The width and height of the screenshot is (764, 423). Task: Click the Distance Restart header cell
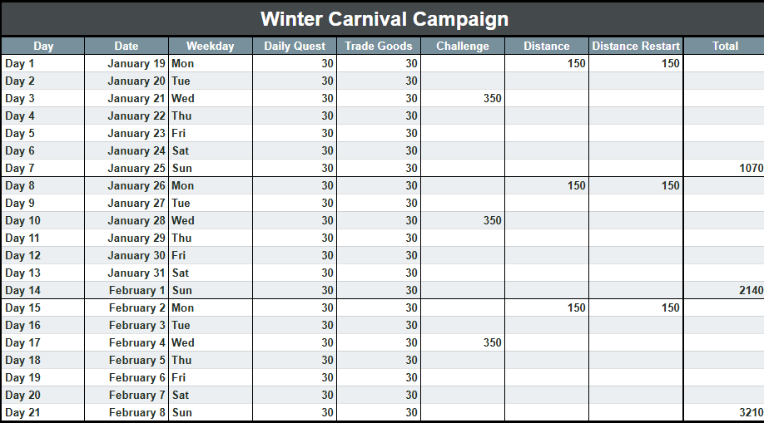point(635,46)
